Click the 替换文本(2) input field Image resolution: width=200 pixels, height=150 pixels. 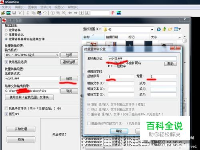click(121, 89)
